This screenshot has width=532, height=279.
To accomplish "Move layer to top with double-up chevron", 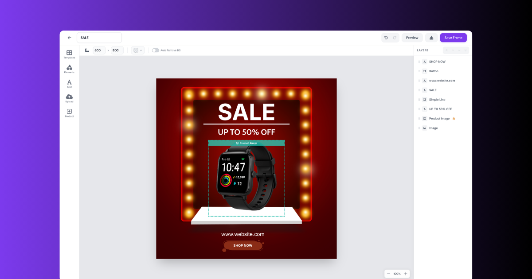I will [x=446, y=50].
